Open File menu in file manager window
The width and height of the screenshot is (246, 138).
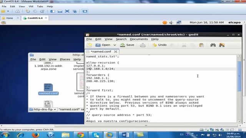[x=33, y=59]
